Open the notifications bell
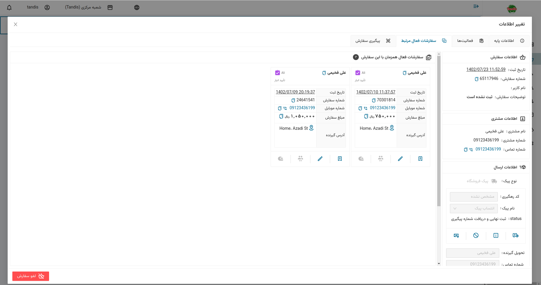This screenshot has width=541, height=285. (x=9, y=8)
